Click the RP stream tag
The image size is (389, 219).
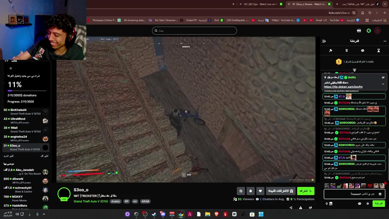tap(126, 201)
